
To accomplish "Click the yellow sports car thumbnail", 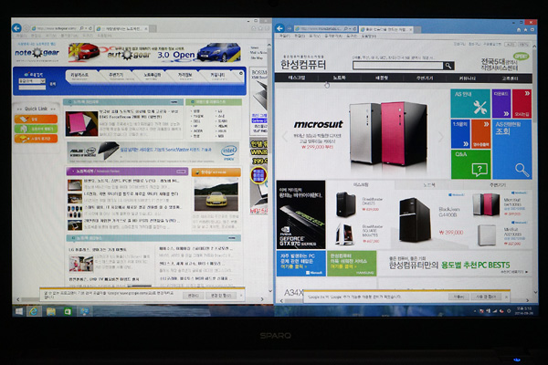I will point(216,195).
